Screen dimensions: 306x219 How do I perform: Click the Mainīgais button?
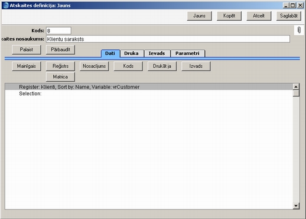pyautogui.click(x=27, y=66)
